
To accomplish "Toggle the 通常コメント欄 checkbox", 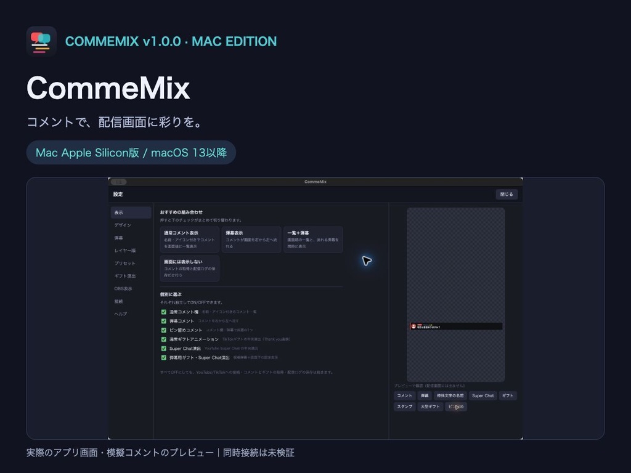I will tap(164, 312).
